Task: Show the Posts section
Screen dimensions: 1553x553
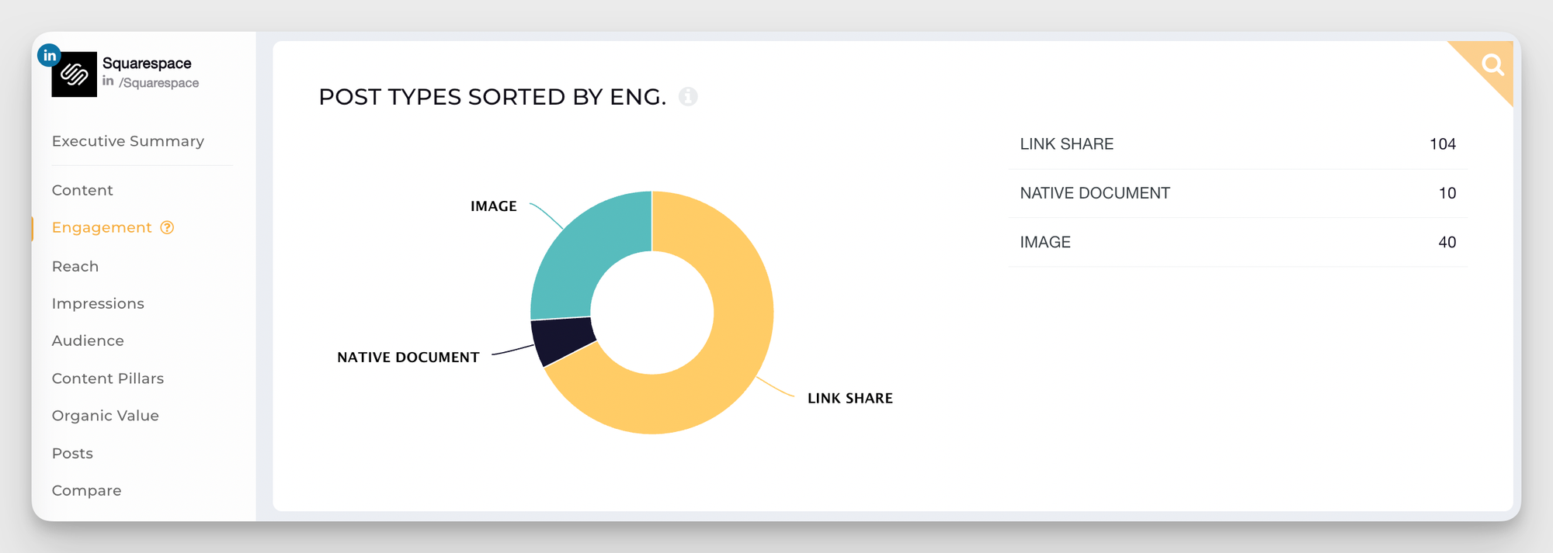Action: pos(72,453)
